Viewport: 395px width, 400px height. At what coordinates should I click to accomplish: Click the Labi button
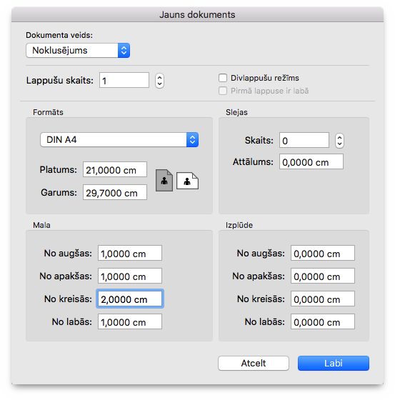pos(334,363)
